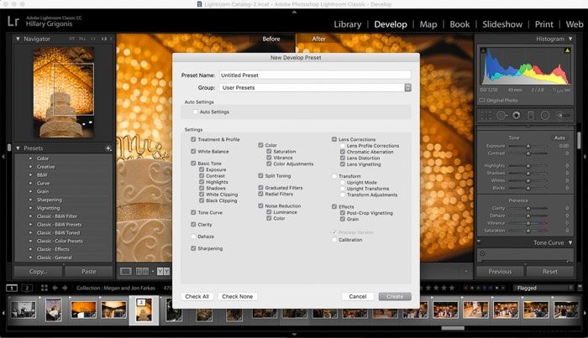588x338 pixels.
Task: Click the Lr logo icon
Action: [x=13, y=21]
